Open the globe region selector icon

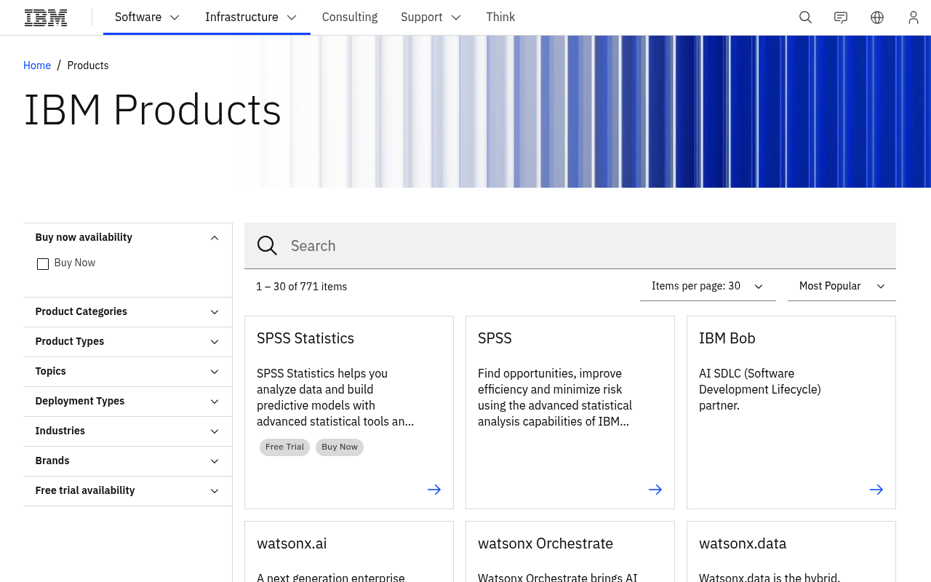877,17
